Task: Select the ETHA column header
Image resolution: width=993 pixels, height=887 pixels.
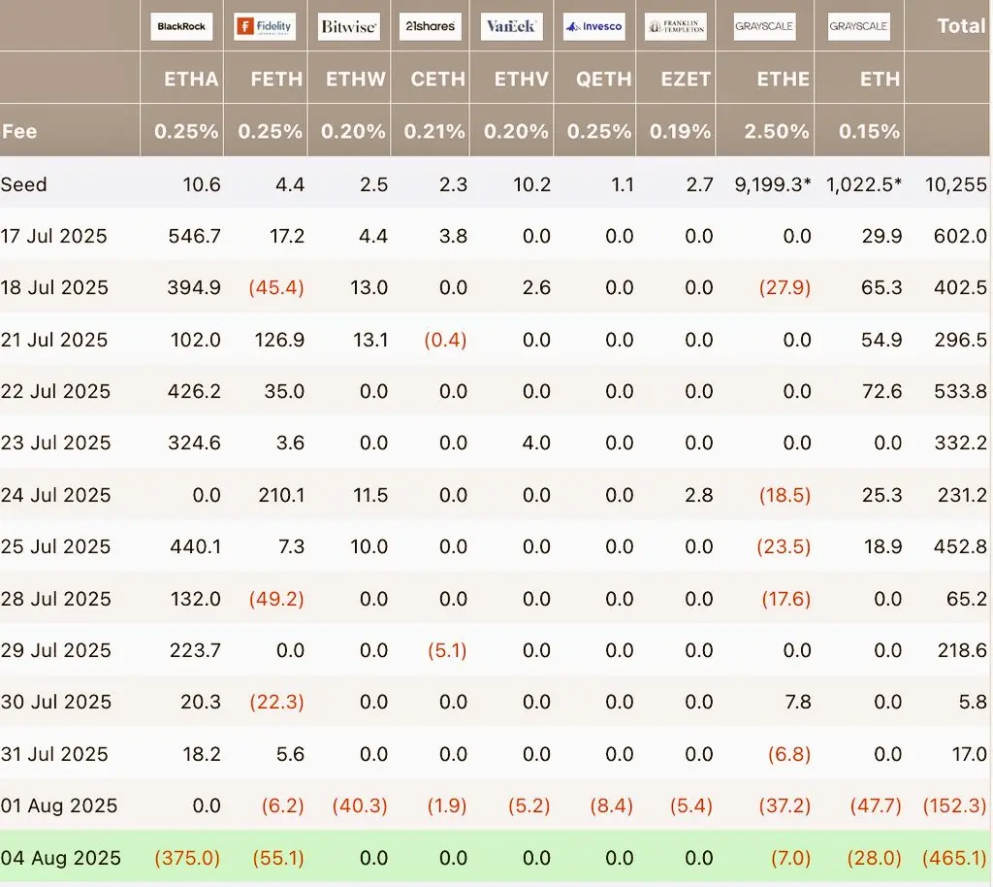Action: 191,80
